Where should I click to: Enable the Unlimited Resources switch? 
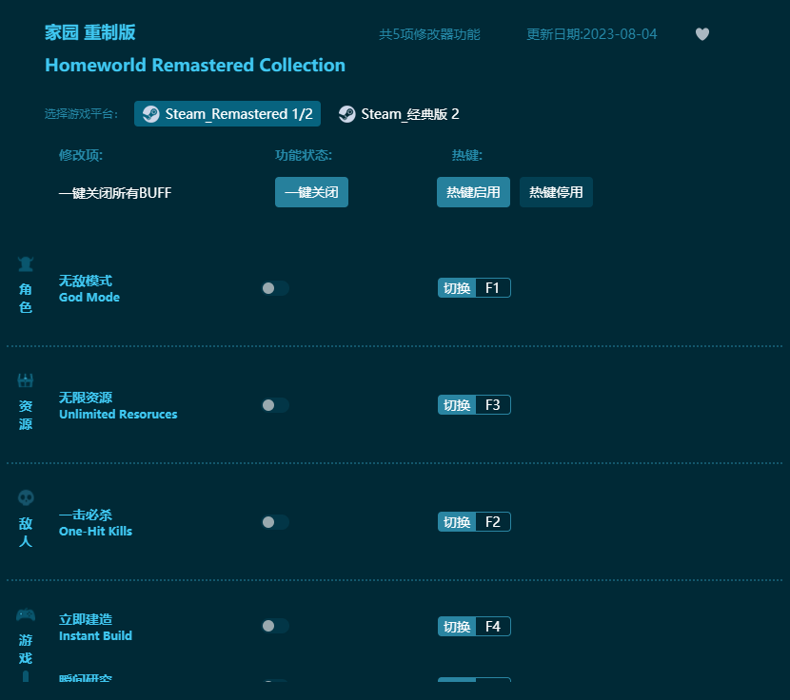[x=275, y=405]
